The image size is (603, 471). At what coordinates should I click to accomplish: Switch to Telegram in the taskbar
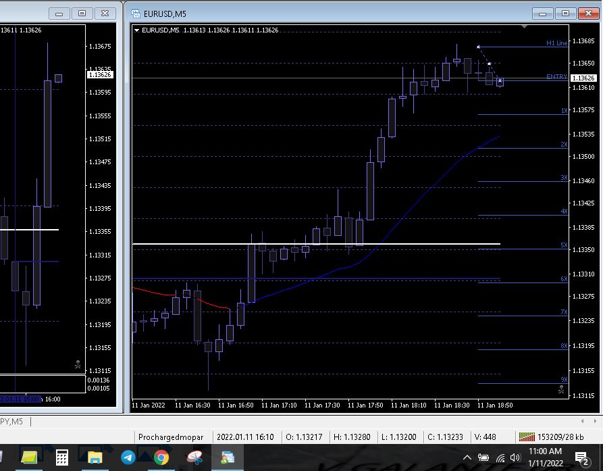tap(128, 457)
